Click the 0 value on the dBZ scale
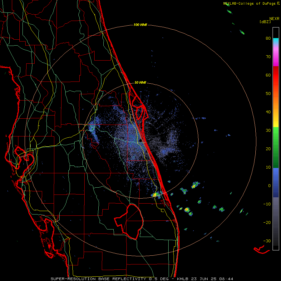The image size is (281, 281). coord(269,186)
